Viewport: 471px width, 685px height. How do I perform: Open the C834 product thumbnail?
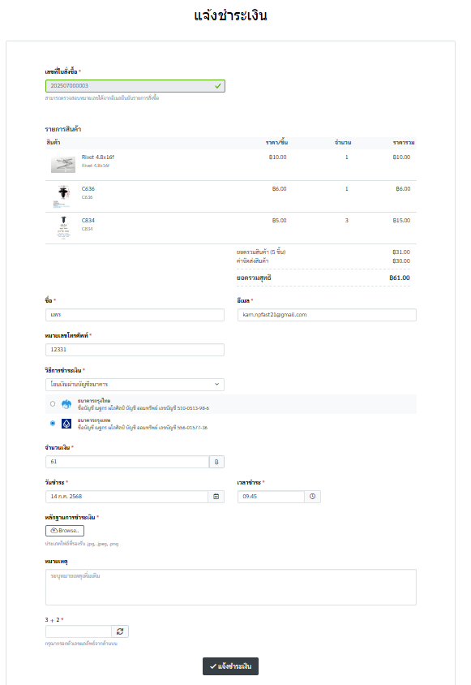(63, 227)
